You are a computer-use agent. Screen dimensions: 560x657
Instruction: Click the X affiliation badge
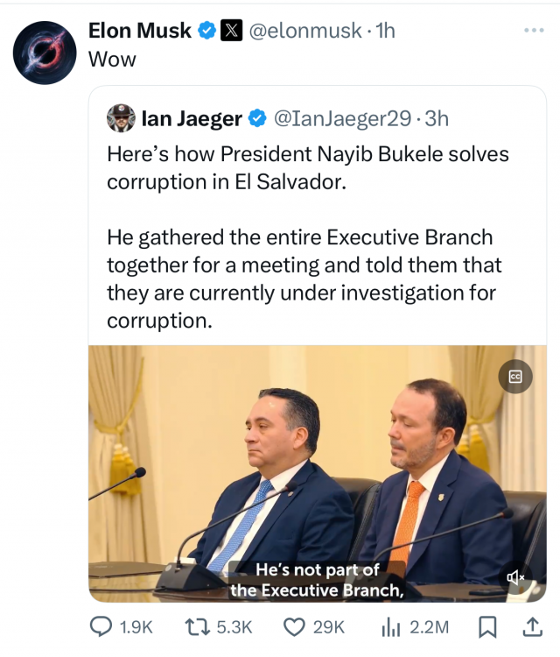click(x=231, y=32)
